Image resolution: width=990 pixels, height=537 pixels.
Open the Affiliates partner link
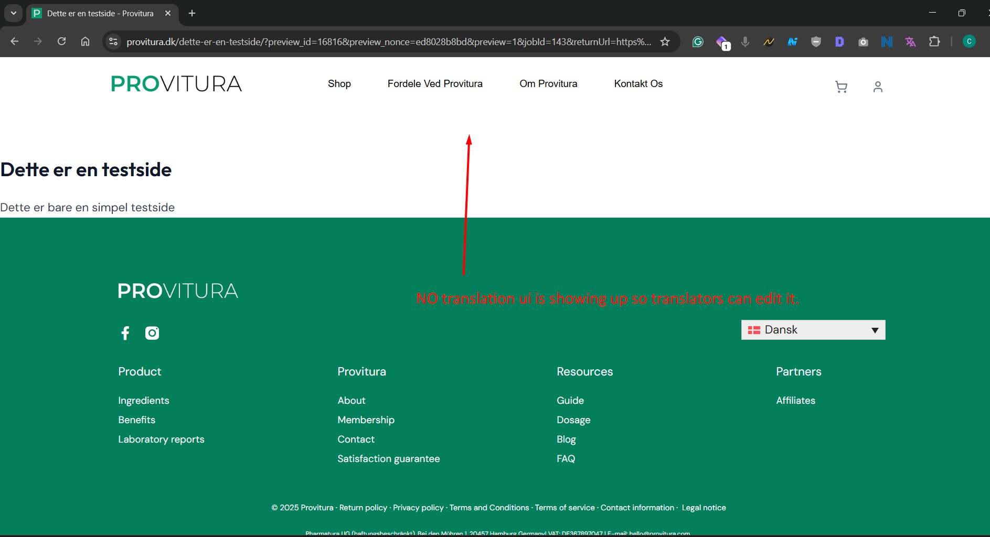(796, 401)
